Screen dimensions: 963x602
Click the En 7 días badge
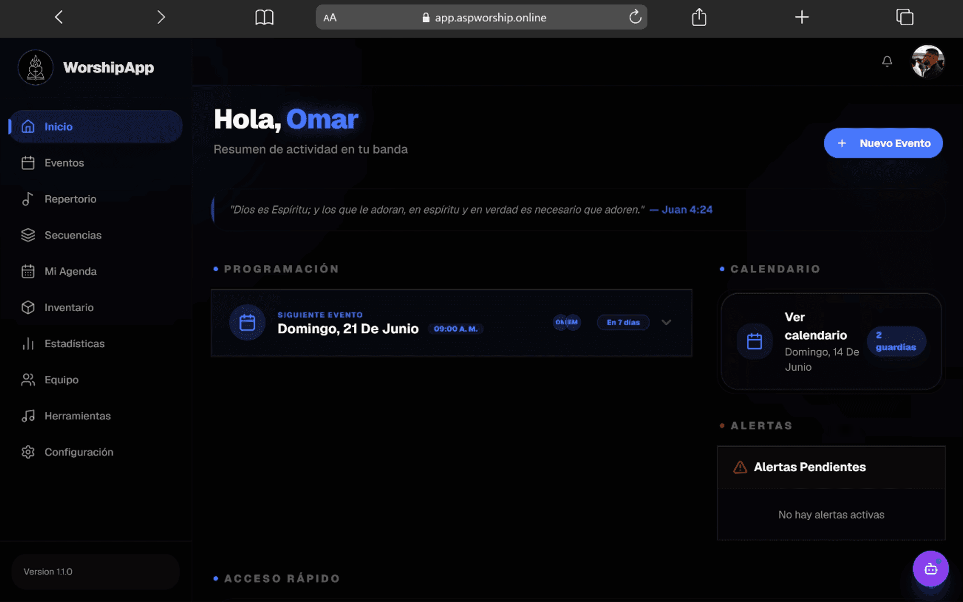[x=623, y=322]
